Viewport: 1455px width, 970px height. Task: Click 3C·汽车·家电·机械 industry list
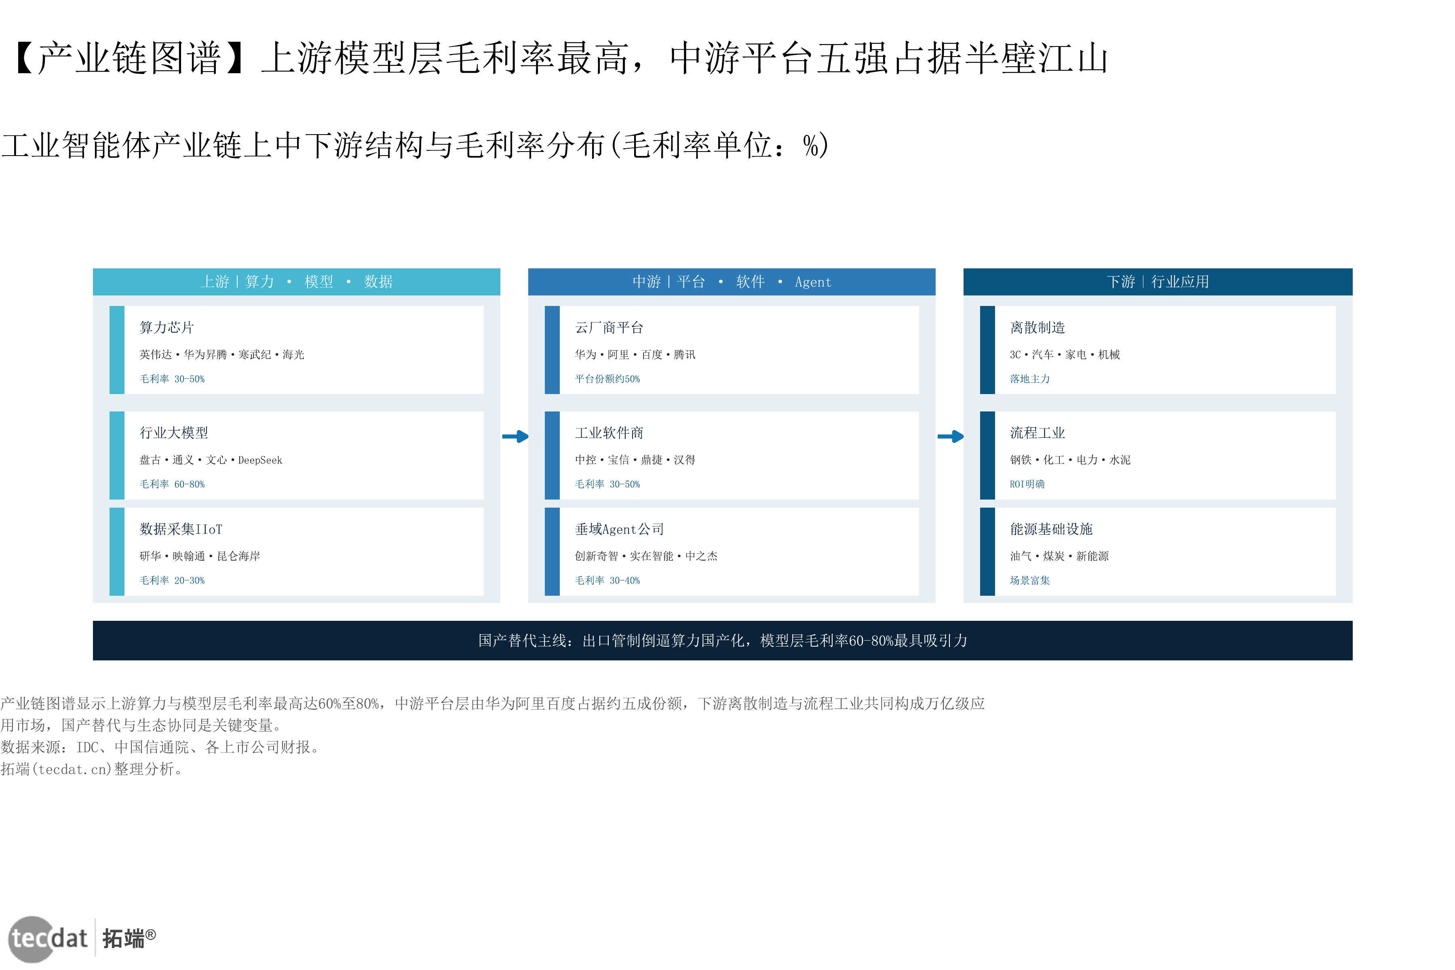1065,354
